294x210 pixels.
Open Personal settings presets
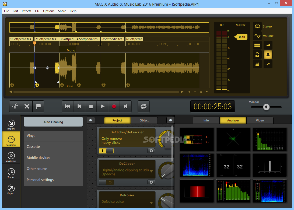click(53, 180)
